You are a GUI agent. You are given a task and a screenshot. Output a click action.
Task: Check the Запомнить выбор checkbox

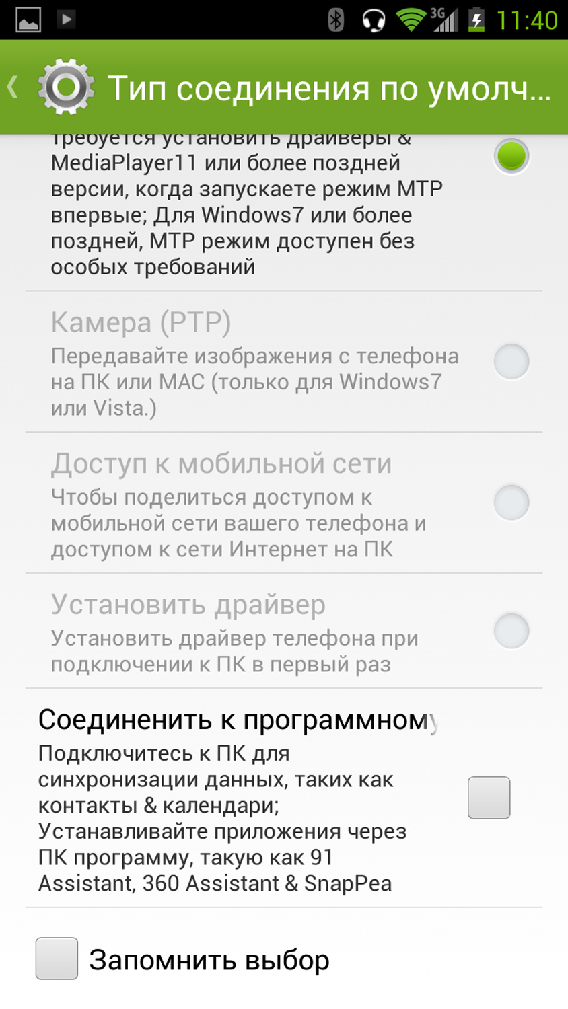click(x=57, y=959)
